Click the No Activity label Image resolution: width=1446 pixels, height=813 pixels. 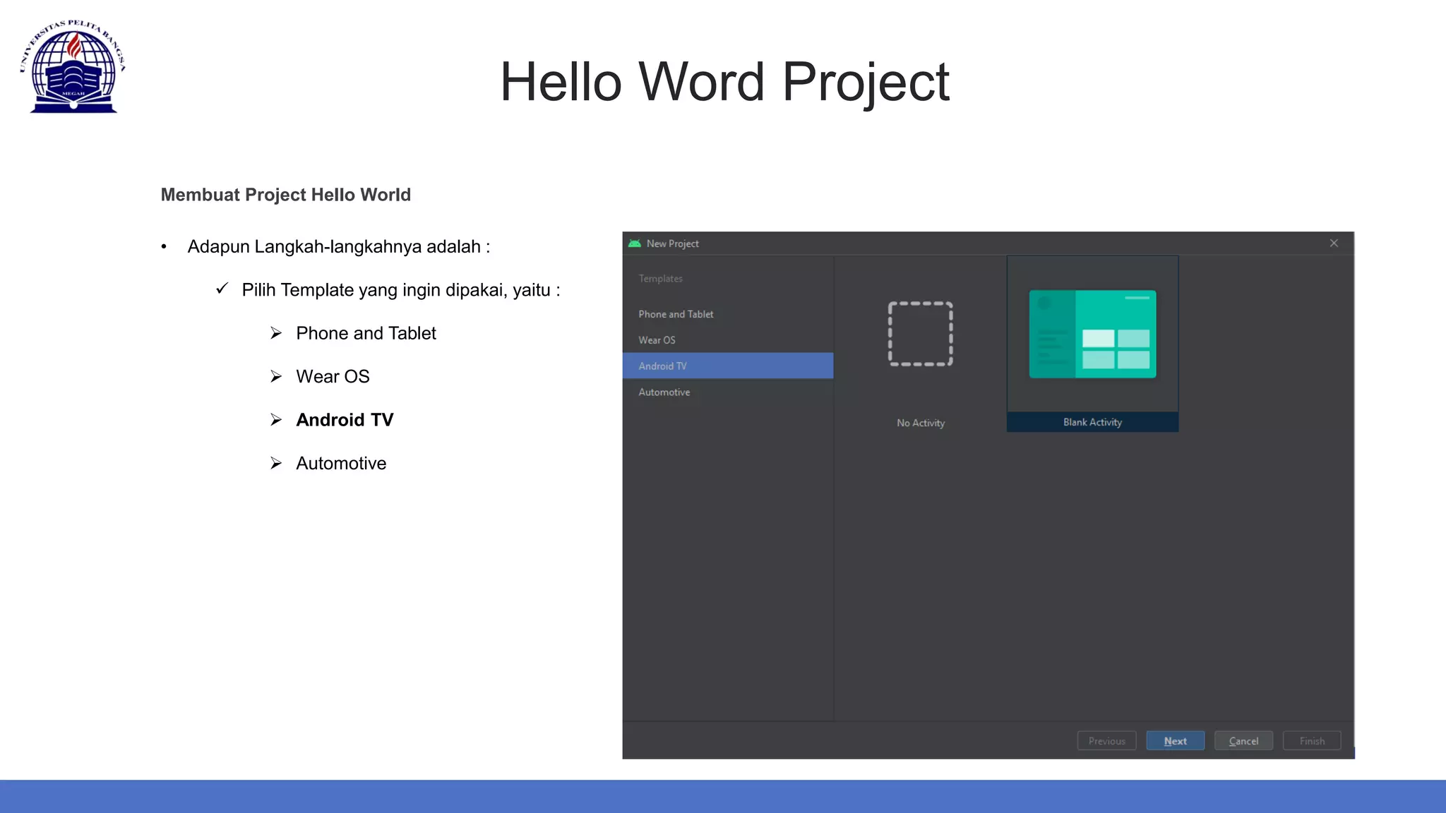(x=920, y=423)
